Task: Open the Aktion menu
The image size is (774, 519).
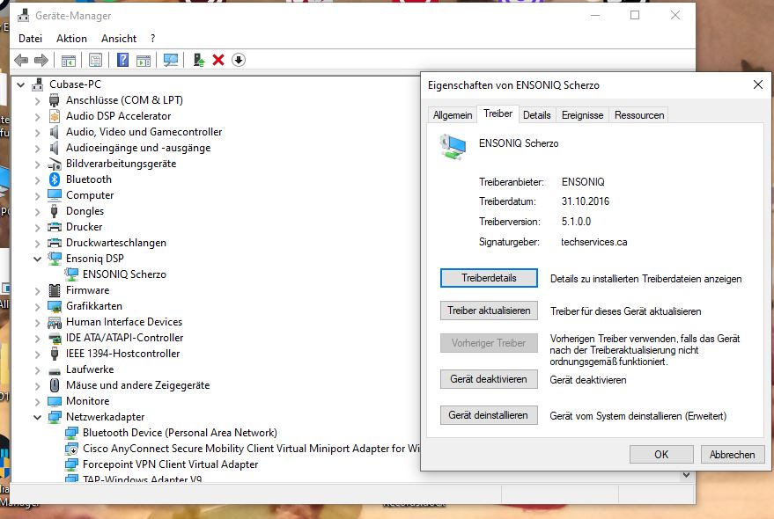Action: tap(71, 39)
